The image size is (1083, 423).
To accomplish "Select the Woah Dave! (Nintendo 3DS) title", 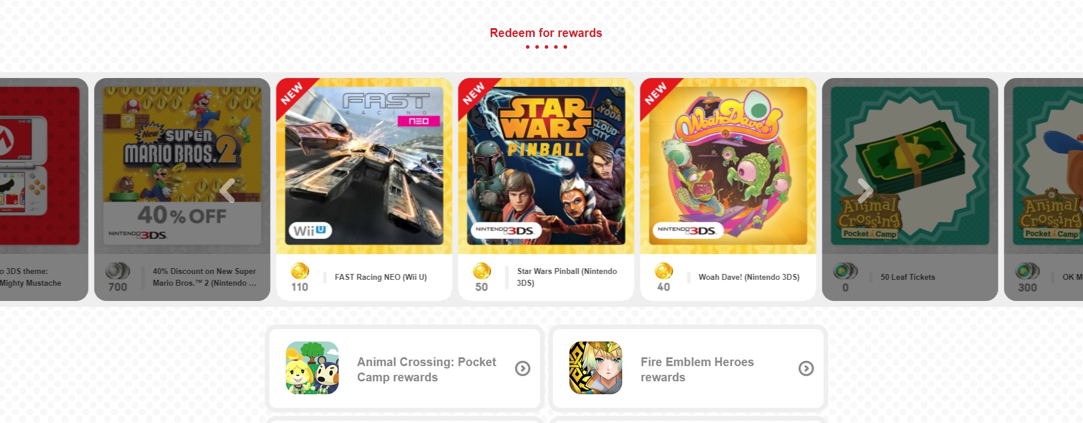I will [749, 277].
